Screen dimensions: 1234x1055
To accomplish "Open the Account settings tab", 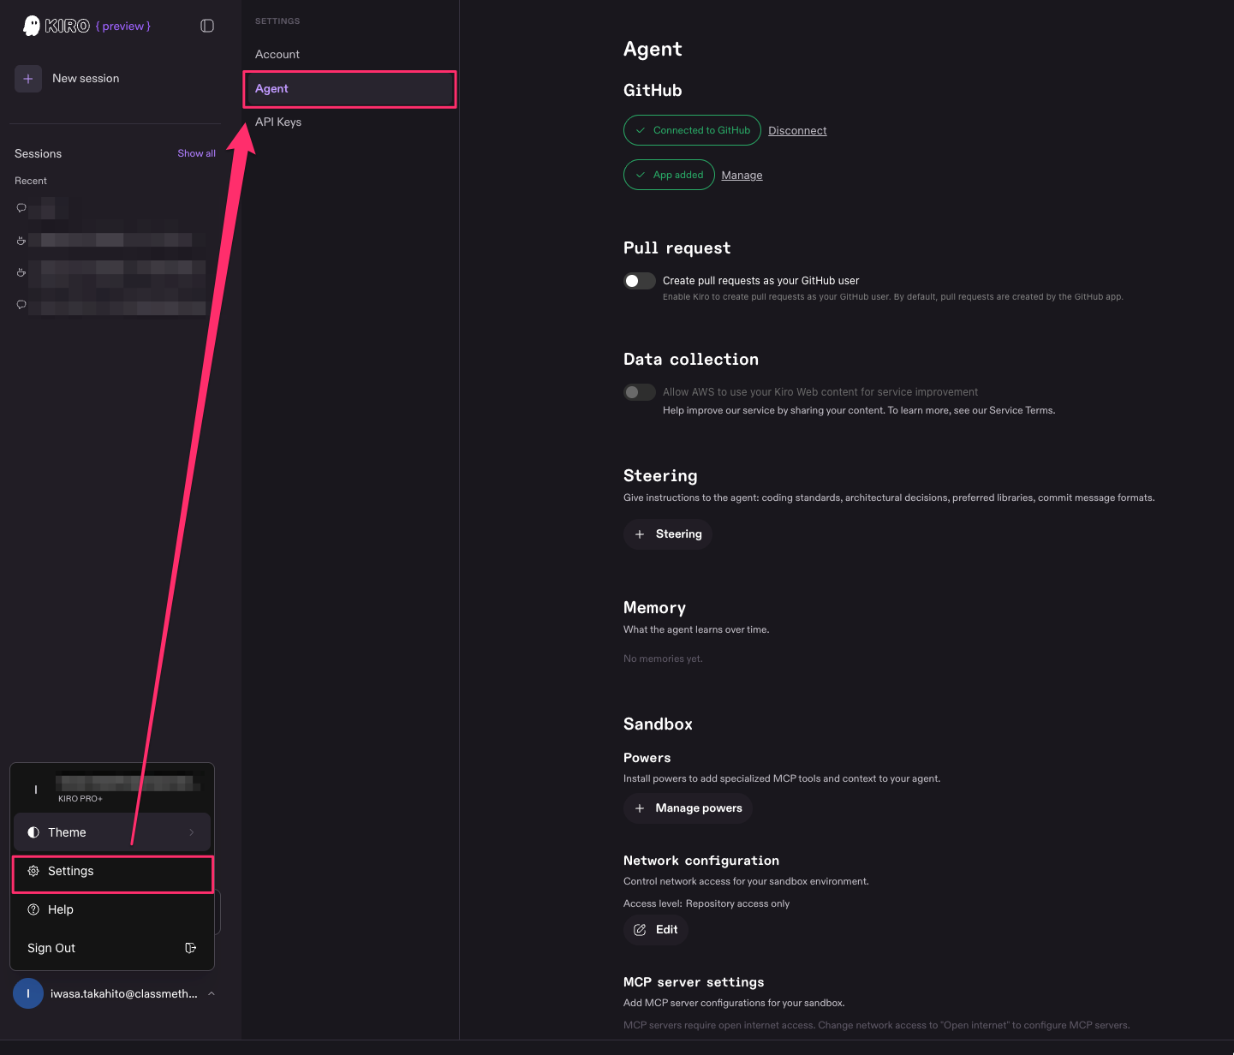I will tap(349, 54).
